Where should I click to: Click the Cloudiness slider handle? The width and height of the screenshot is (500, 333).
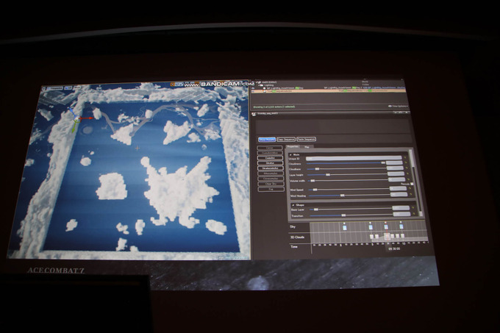click(x=383, y=163)
